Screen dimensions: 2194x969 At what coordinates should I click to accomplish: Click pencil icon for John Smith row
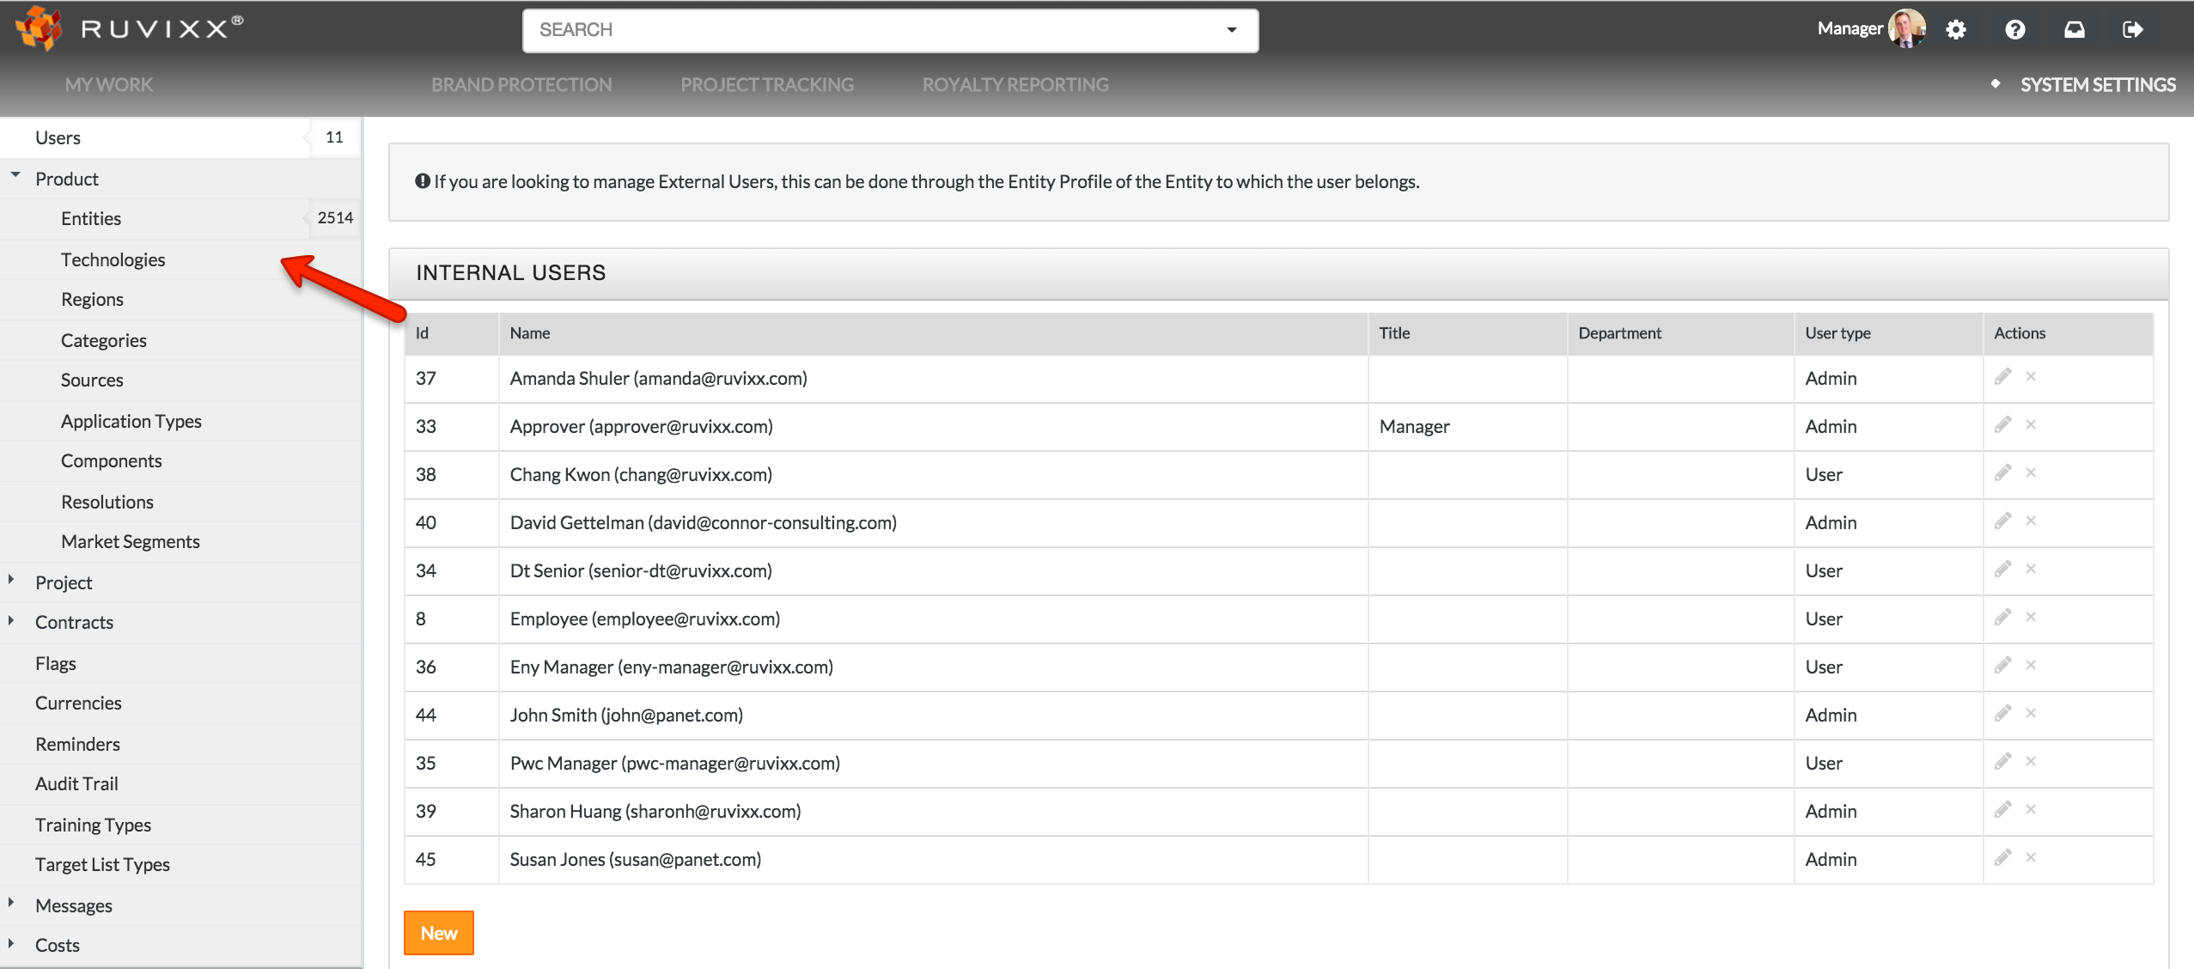pyautogui.click(x=2002, y=714)
